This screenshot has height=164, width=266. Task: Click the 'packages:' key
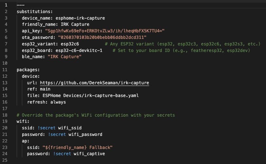[x=28, y=70]
